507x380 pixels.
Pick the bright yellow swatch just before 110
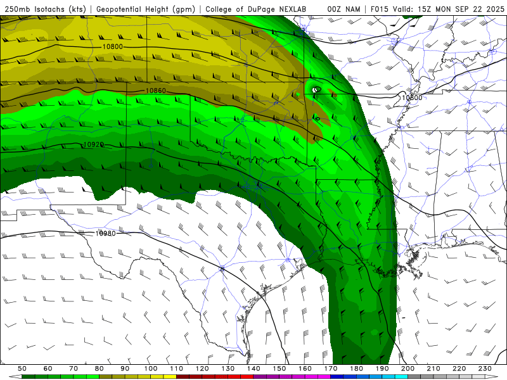[x=170, y=377]
